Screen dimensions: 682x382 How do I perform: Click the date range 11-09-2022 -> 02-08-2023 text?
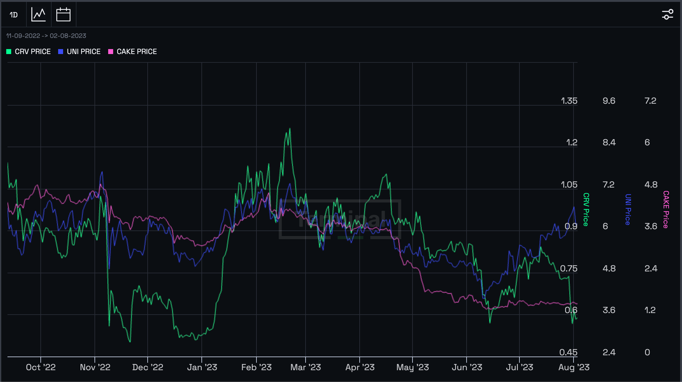[46, 36]
